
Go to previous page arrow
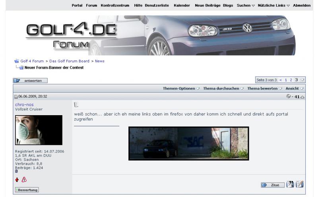pos(281,80)
